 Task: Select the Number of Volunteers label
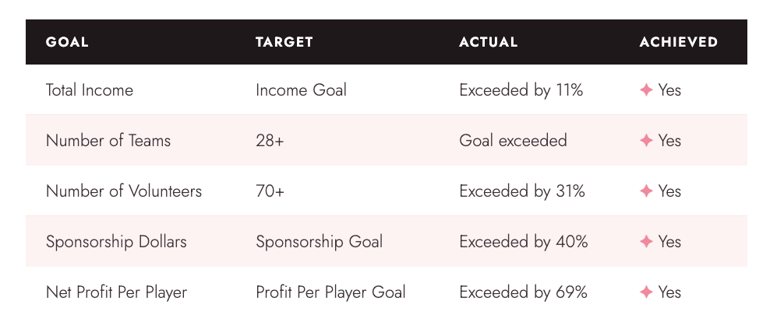(123, 191)
